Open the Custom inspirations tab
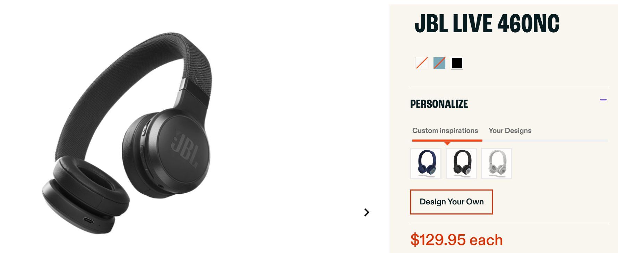618x253 pixels. (x=445, y=130)
